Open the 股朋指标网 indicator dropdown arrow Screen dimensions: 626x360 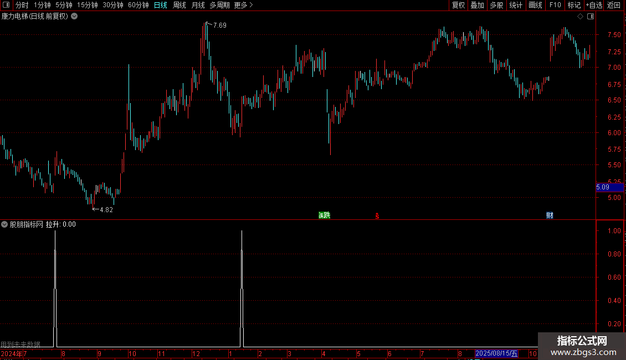click(x=4, y=224)
